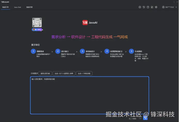This screenshot has width=179, height=122.
Task: Click the microphone voice input icon
Action: [140, 118]
